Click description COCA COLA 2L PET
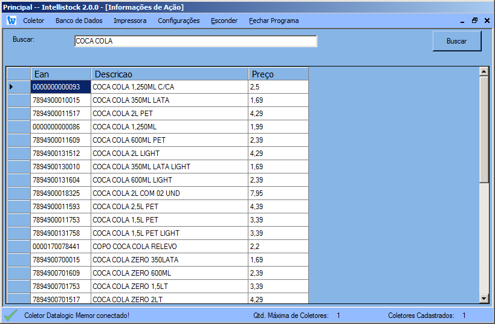495x324 pixels. pyautogui.click(x=170, y=114)
